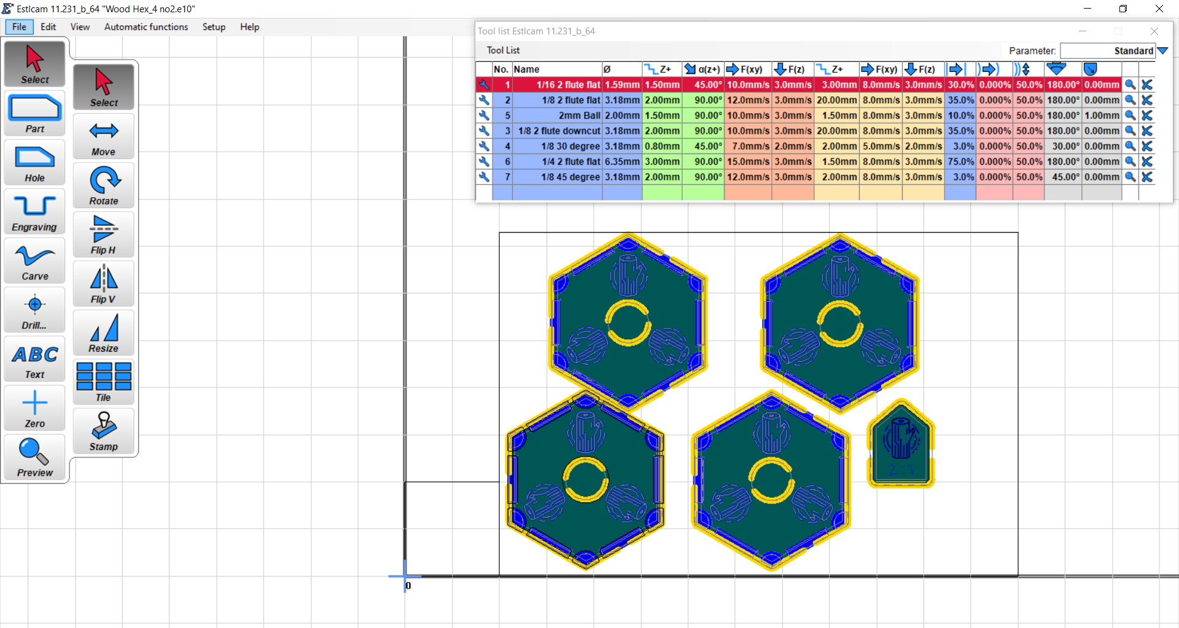Click the blue zero-point crosshair on the canvas

point(405,576)
